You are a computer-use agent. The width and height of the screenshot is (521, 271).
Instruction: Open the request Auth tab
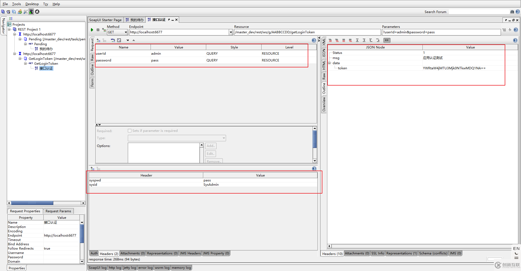click(x=94, y=253)
